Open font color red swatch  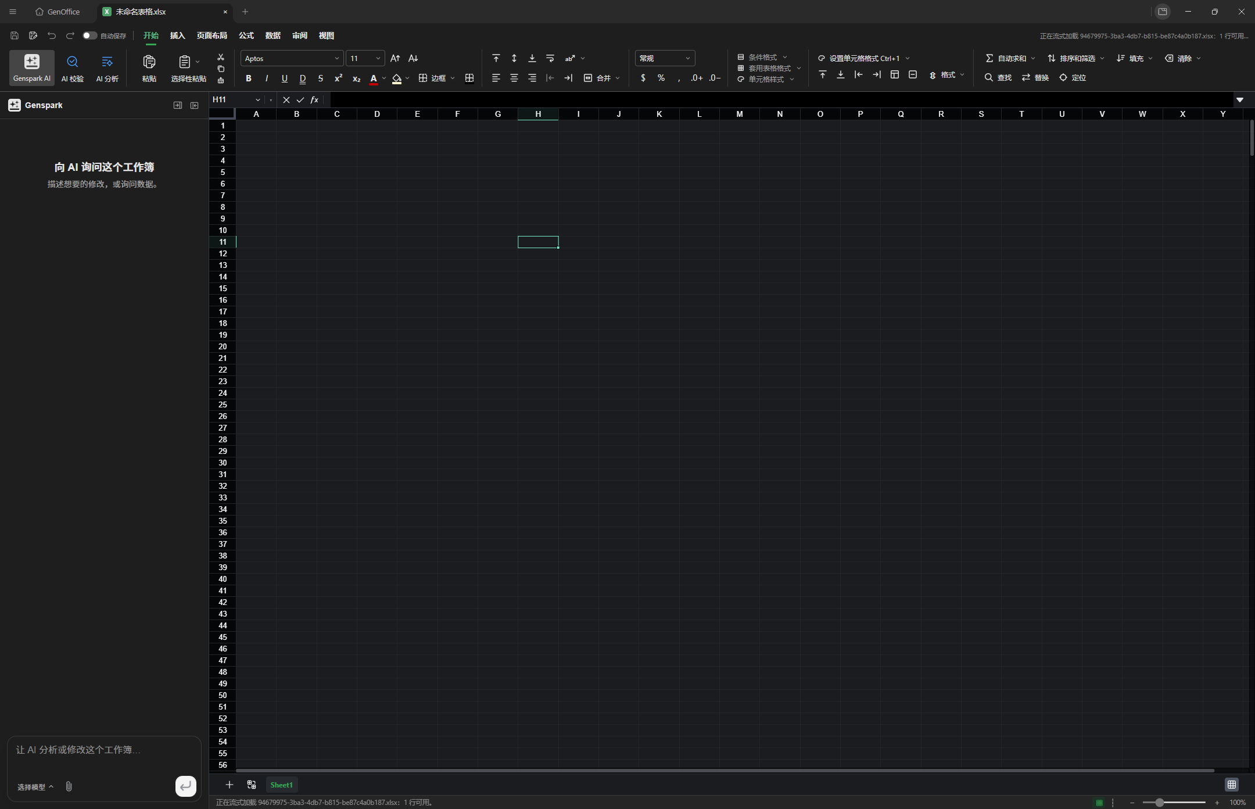point(374,78)
